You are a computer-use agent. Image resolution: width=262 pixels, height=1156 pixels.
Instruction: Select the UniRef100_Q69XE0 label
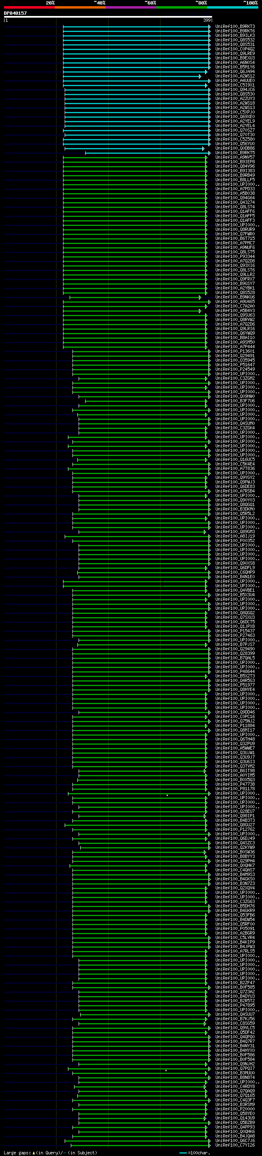pyautogui.click(x=235, y=117)
